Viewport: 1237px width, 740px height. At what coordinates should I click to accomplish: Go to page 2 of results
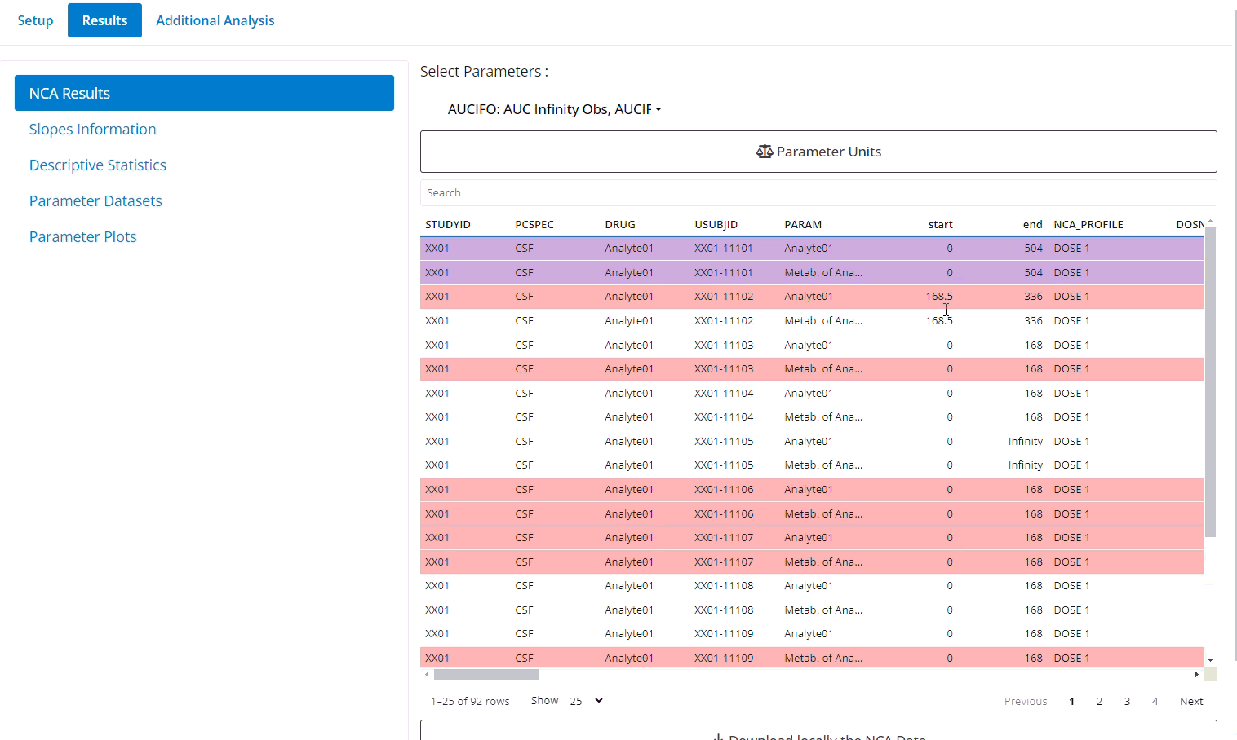coord(1099,702)
